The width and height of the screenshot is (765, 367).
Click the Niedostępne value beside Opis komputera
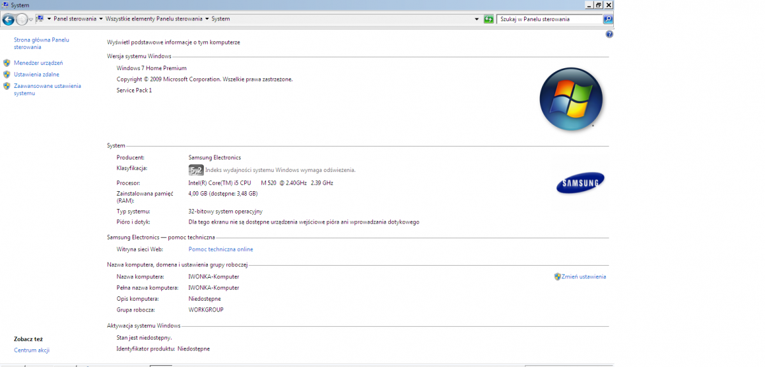click(205, 299)
